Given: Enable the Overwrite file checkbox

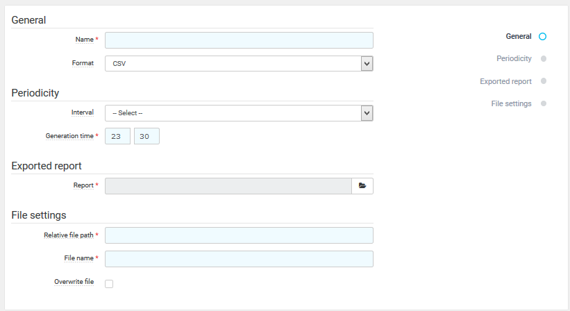Looking at the screenshot, I should [x=109, y=283].
